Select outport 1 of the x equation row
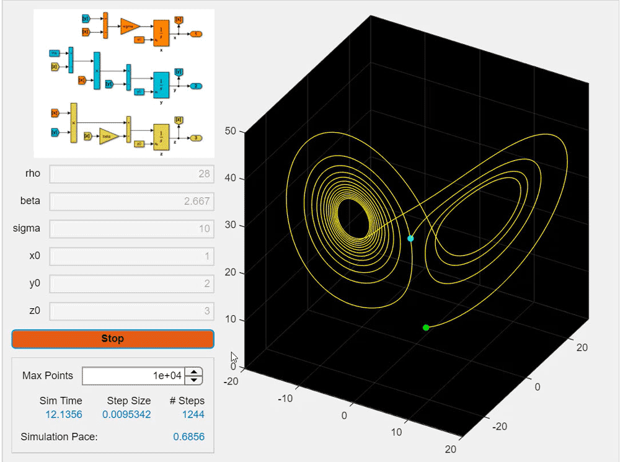This screenshot has width=620, height=462. [197, 33]
